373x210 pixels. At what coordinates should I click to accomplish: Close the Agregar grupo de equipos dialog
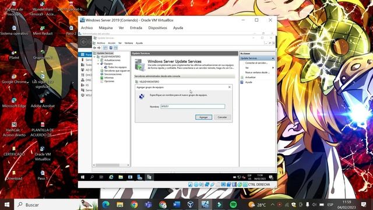point(229,87)
